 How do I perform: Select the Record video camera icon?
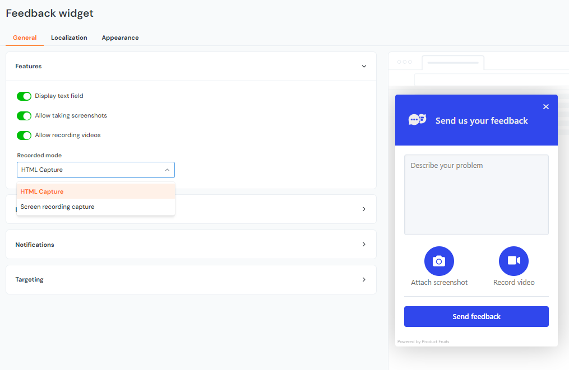[514, 261]
